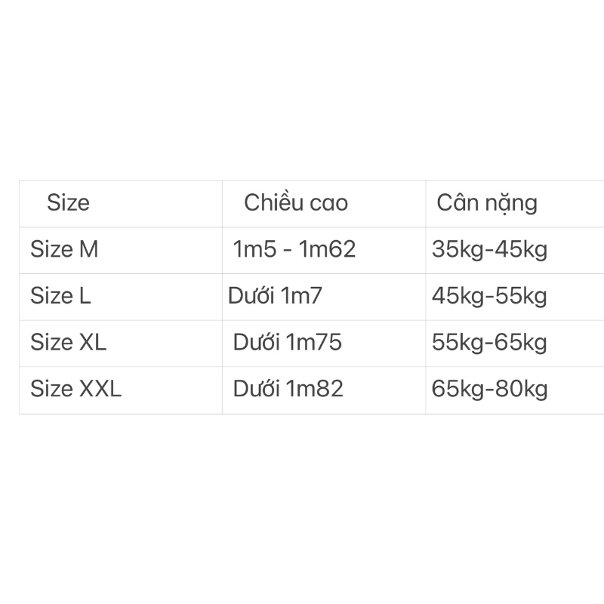Select the '65kg-80kg' weight cell
Screen dimensions: 604x604
(x=489, y=390)
